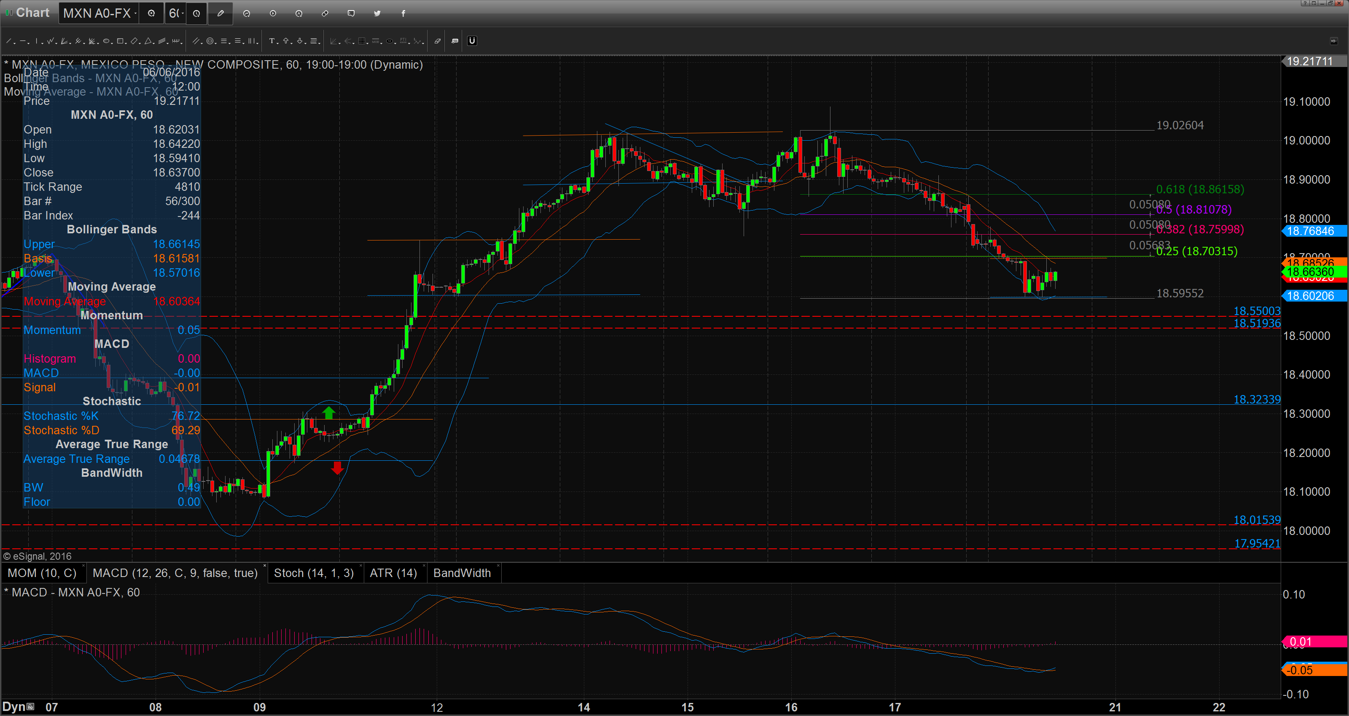Click the 18.32339 horizontal line label
The width and height of the screenshot is (1349, 716).
(x=1257, y=400)
